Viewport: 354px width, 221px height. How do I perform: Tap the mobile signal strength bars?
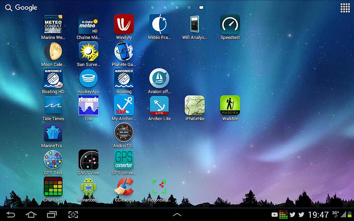tap(344, 214)
